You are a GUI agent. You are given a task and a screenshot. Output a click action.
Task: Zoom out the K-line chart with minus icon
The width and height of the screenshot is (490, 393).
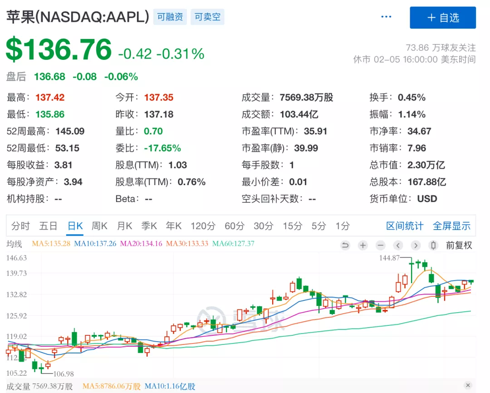(x=380, y=246)
